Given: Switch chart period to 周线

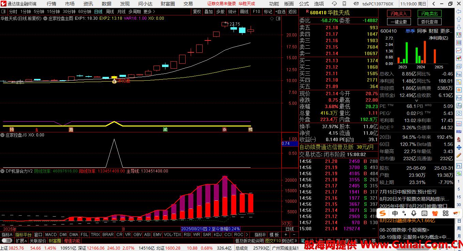Looking at the screenshot, I should coord(110,12).
